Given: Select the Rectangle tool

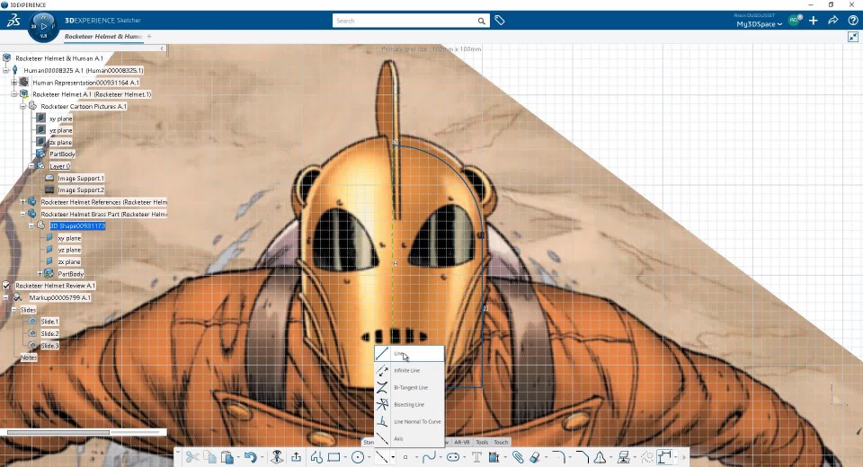Looking at the screenshot, I should pyautogui.click(x=334, y=457).
